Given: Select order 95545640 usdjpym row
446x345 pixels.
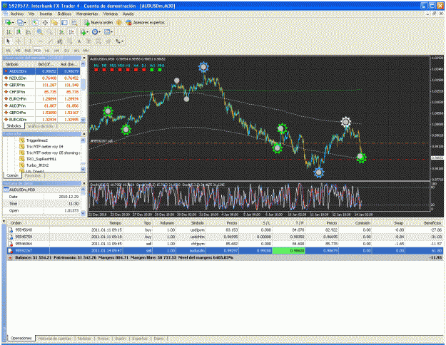Looking at the screenshot, I should pos(225,230).
